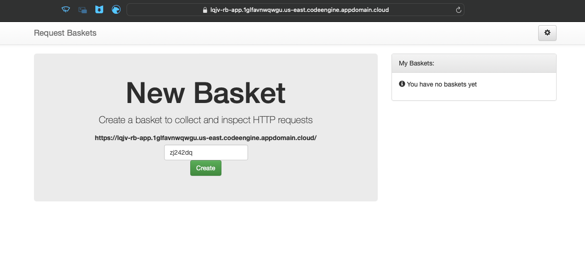Click the empty navbar area beside Request Baskets
This screenshot has width=585, height=255.
coord(316,33)
